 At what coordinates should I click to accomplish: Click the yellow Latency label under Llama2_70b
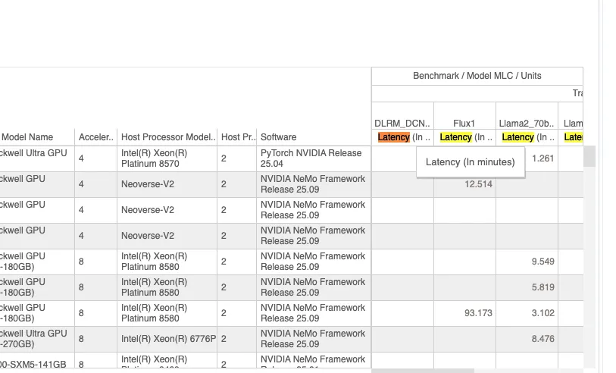(x=518, y=137)
